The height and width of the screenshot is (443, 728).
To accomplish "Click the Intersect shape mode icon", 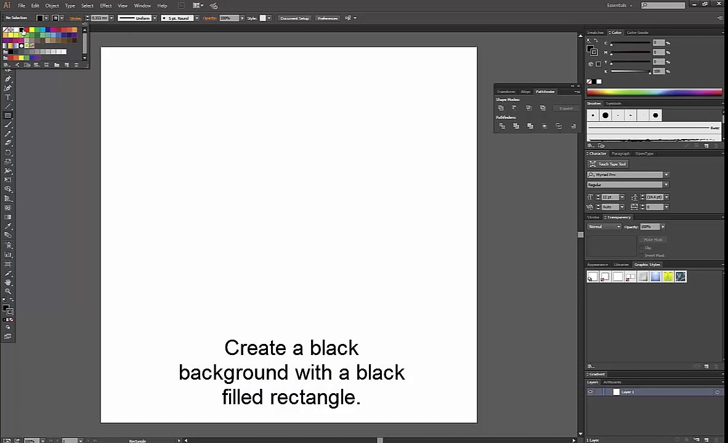I will coord(529,108).
